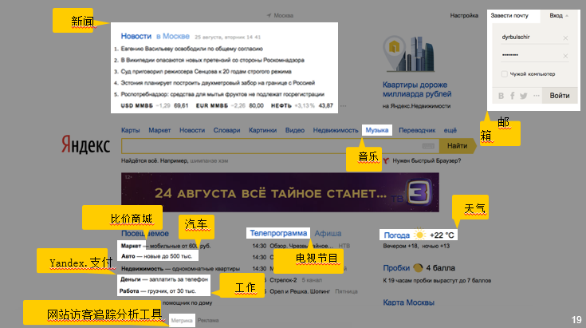Viewport: 586px width, 328px height.
Task: Open the Погода weather link
Action: tap(397, 235)
